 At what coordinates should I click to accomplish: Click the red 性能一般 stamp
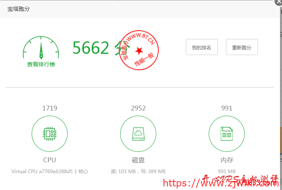pyautogui.click(x=139, y=50)
